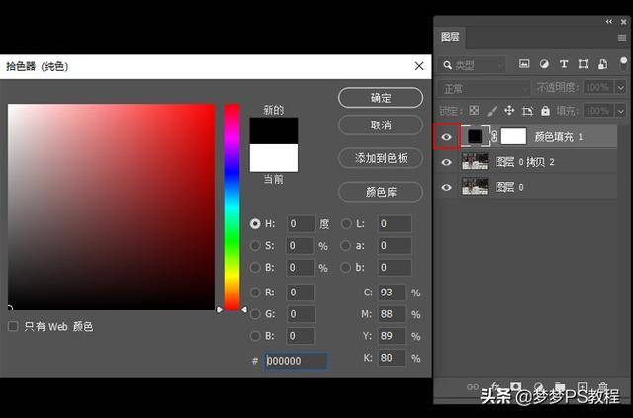633x418 pixels.
Task: Select the G: green radio button
Action: [255, 314]
